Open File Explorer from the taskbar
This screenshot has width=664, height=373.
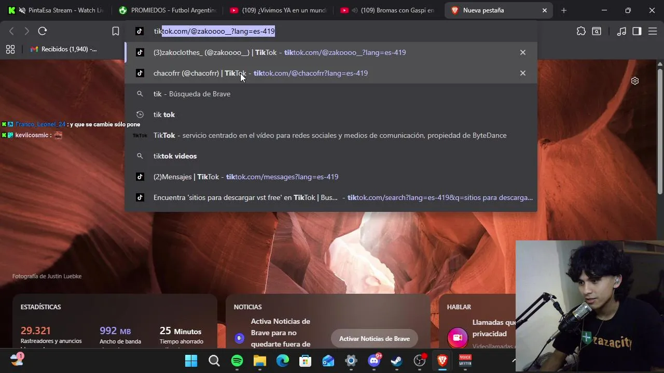pos(260,361)
